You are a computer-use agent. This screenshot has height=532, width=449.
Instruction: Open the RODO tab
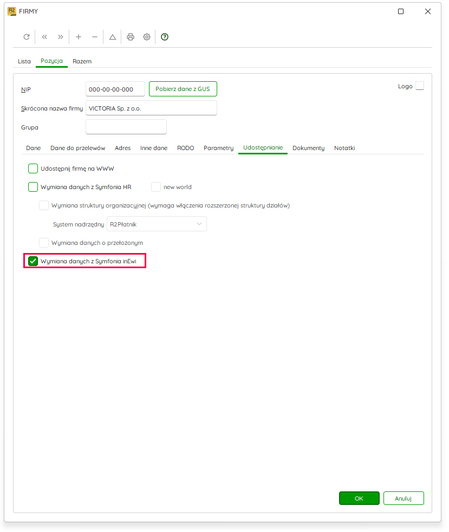185,148
